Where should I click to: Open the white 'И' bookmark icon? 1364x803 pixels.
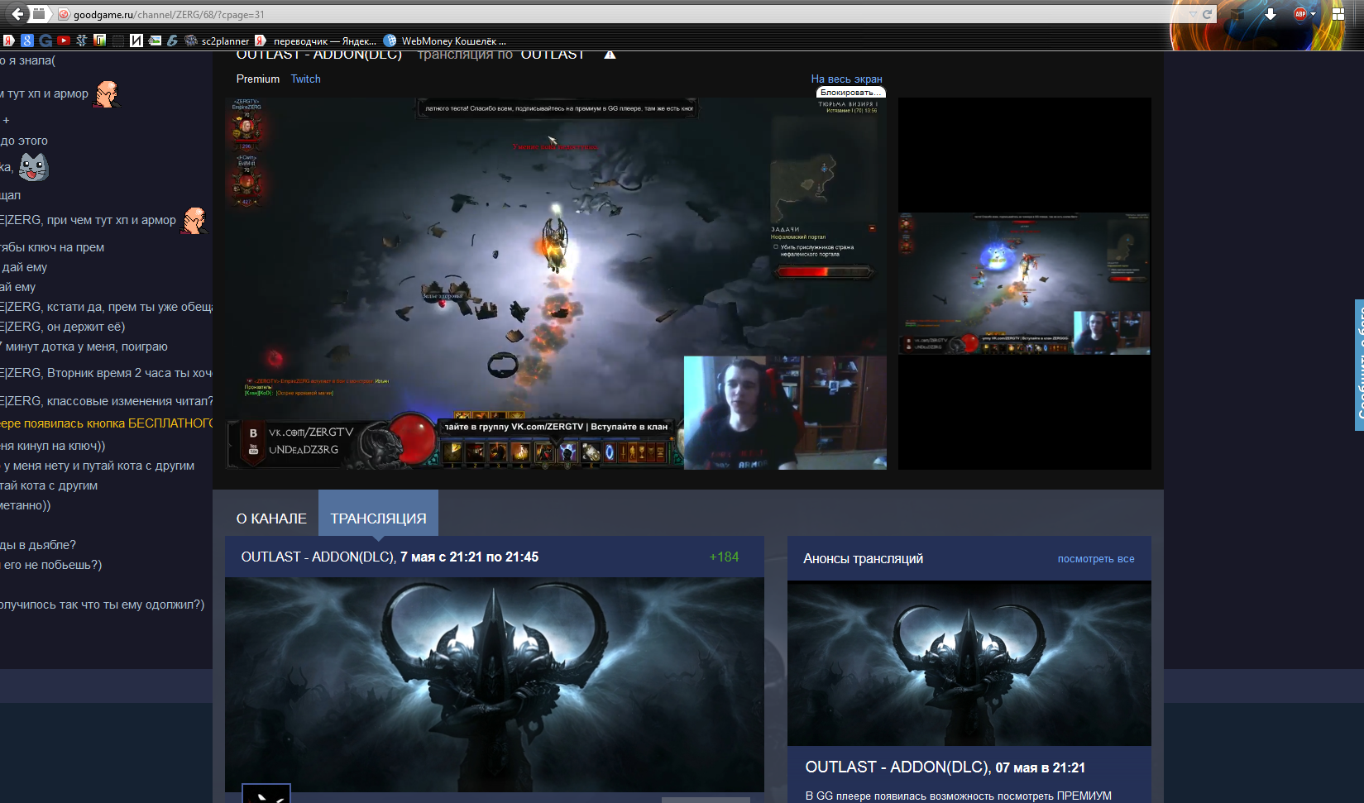click(x=136, y=41)
